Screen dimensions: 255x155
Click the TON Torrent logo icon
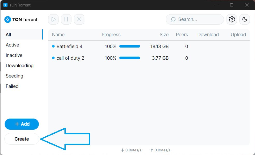click(8, 19)
